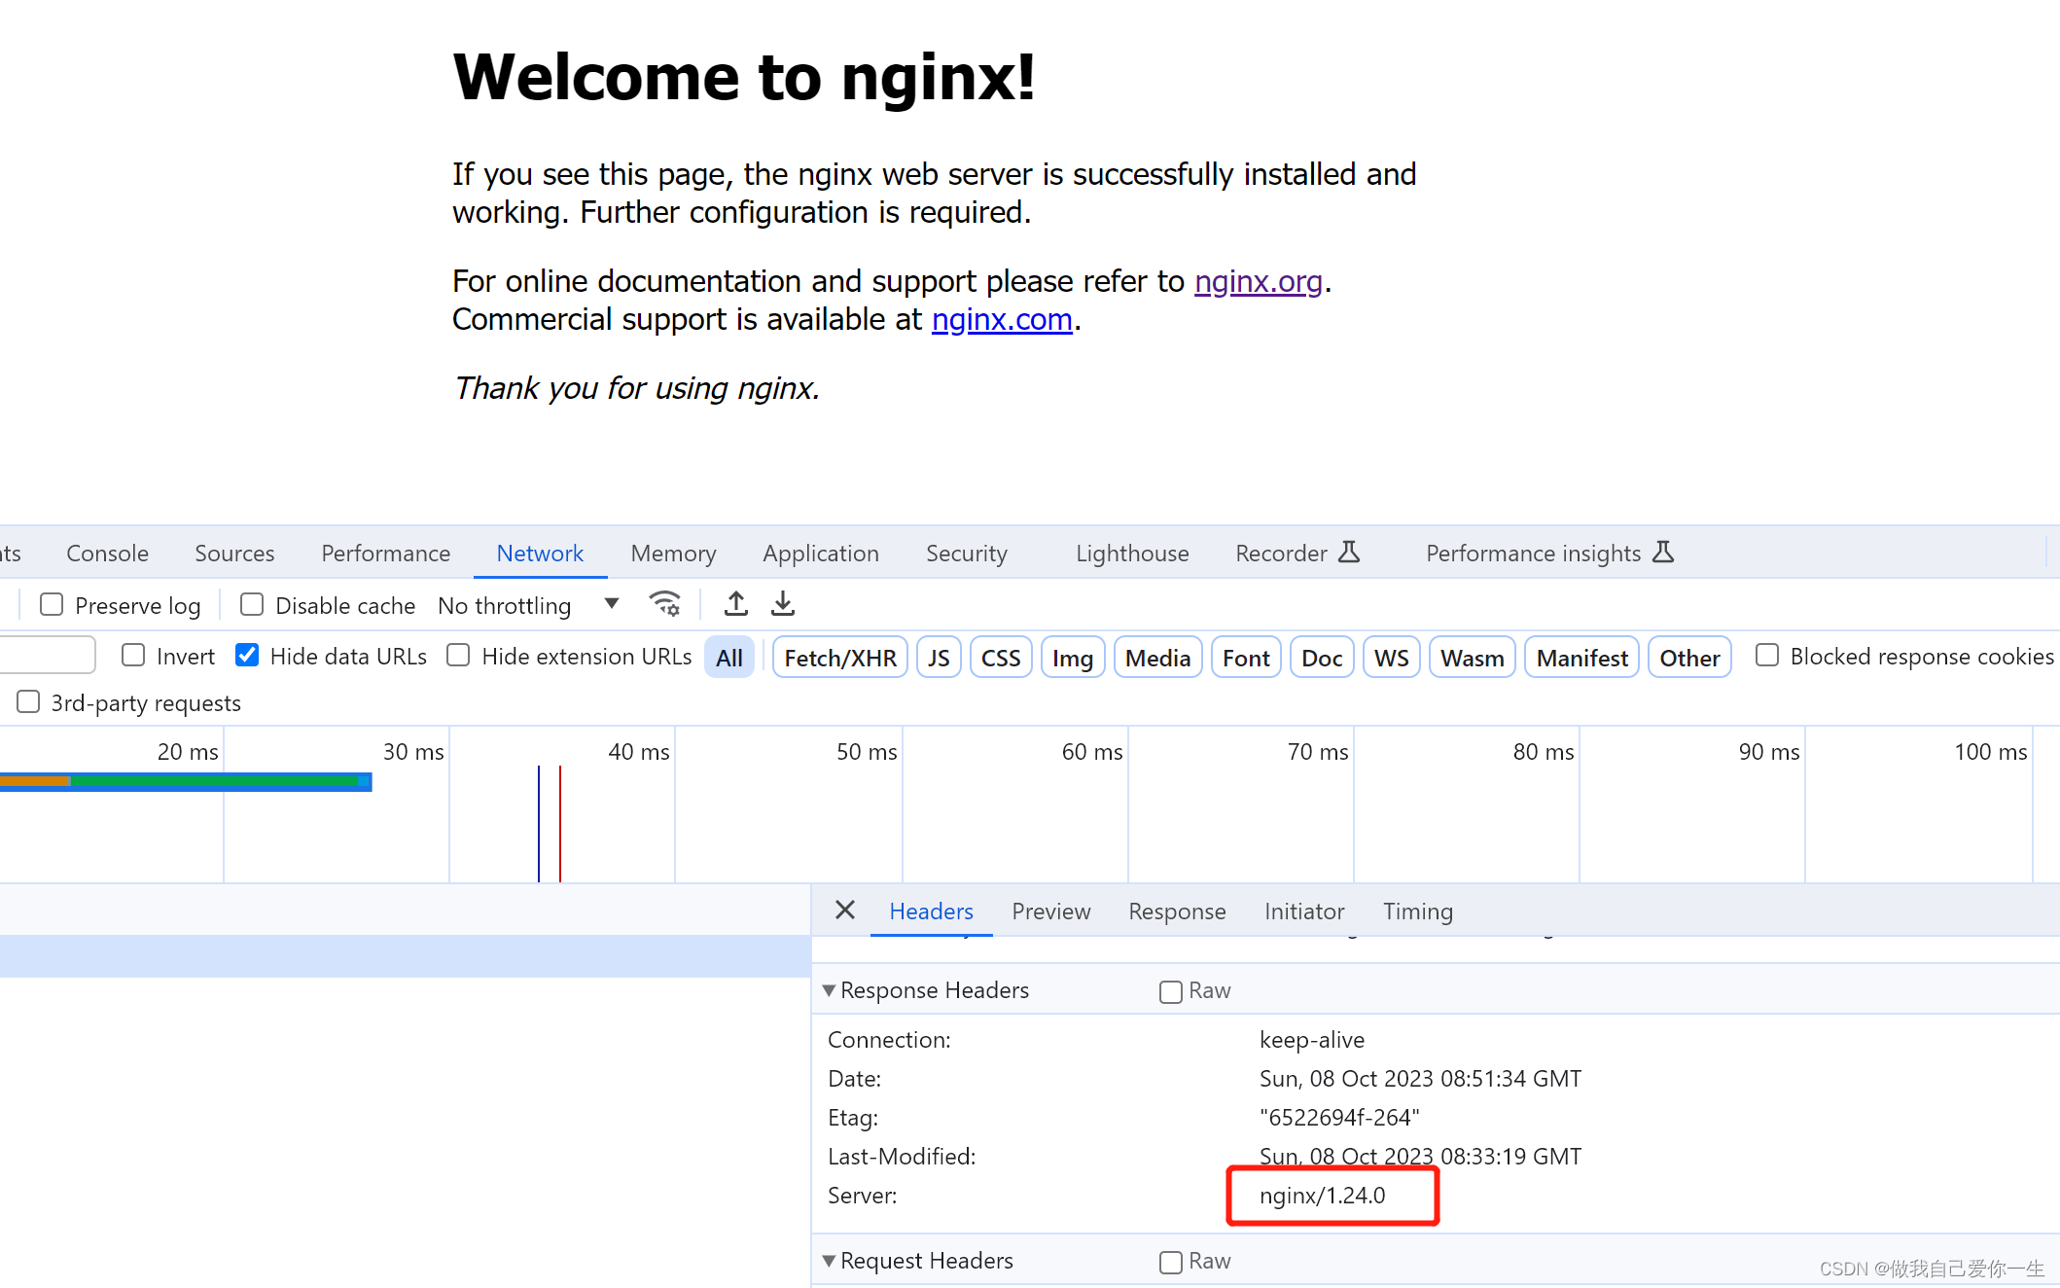Switch to the Preview tab
Image resolution: width=2060 pixels, height=1288 pixels.
click(1050, 909)
